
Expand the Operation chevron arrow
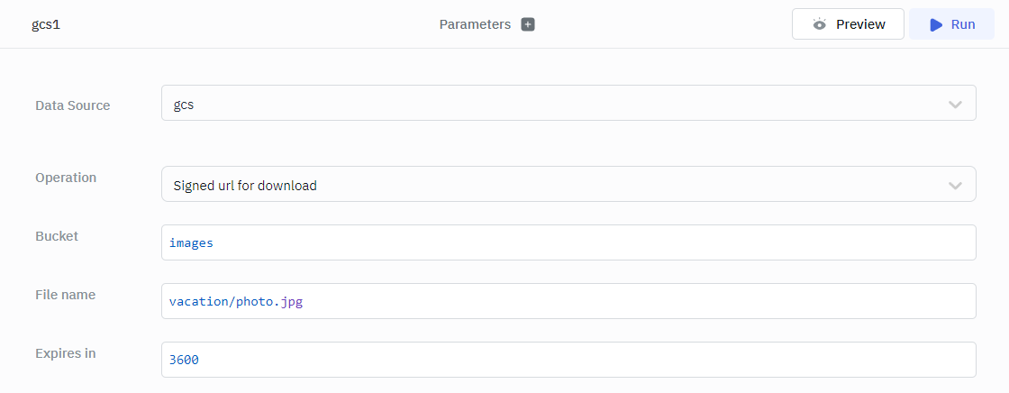[955, 186]
